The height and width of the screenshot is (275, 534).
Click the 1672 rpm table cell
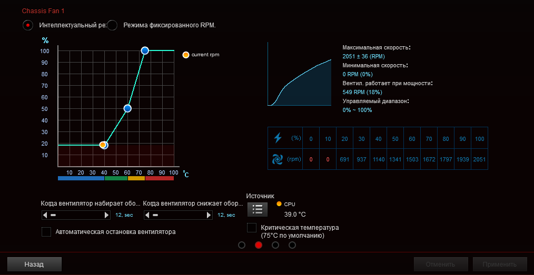pyautogui.click(x=429, y=159)
